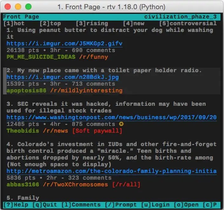The width and height of the screenshot is (224, 210).
Task: Click the gold star icon after 875 comments
Action: point(121,124)
